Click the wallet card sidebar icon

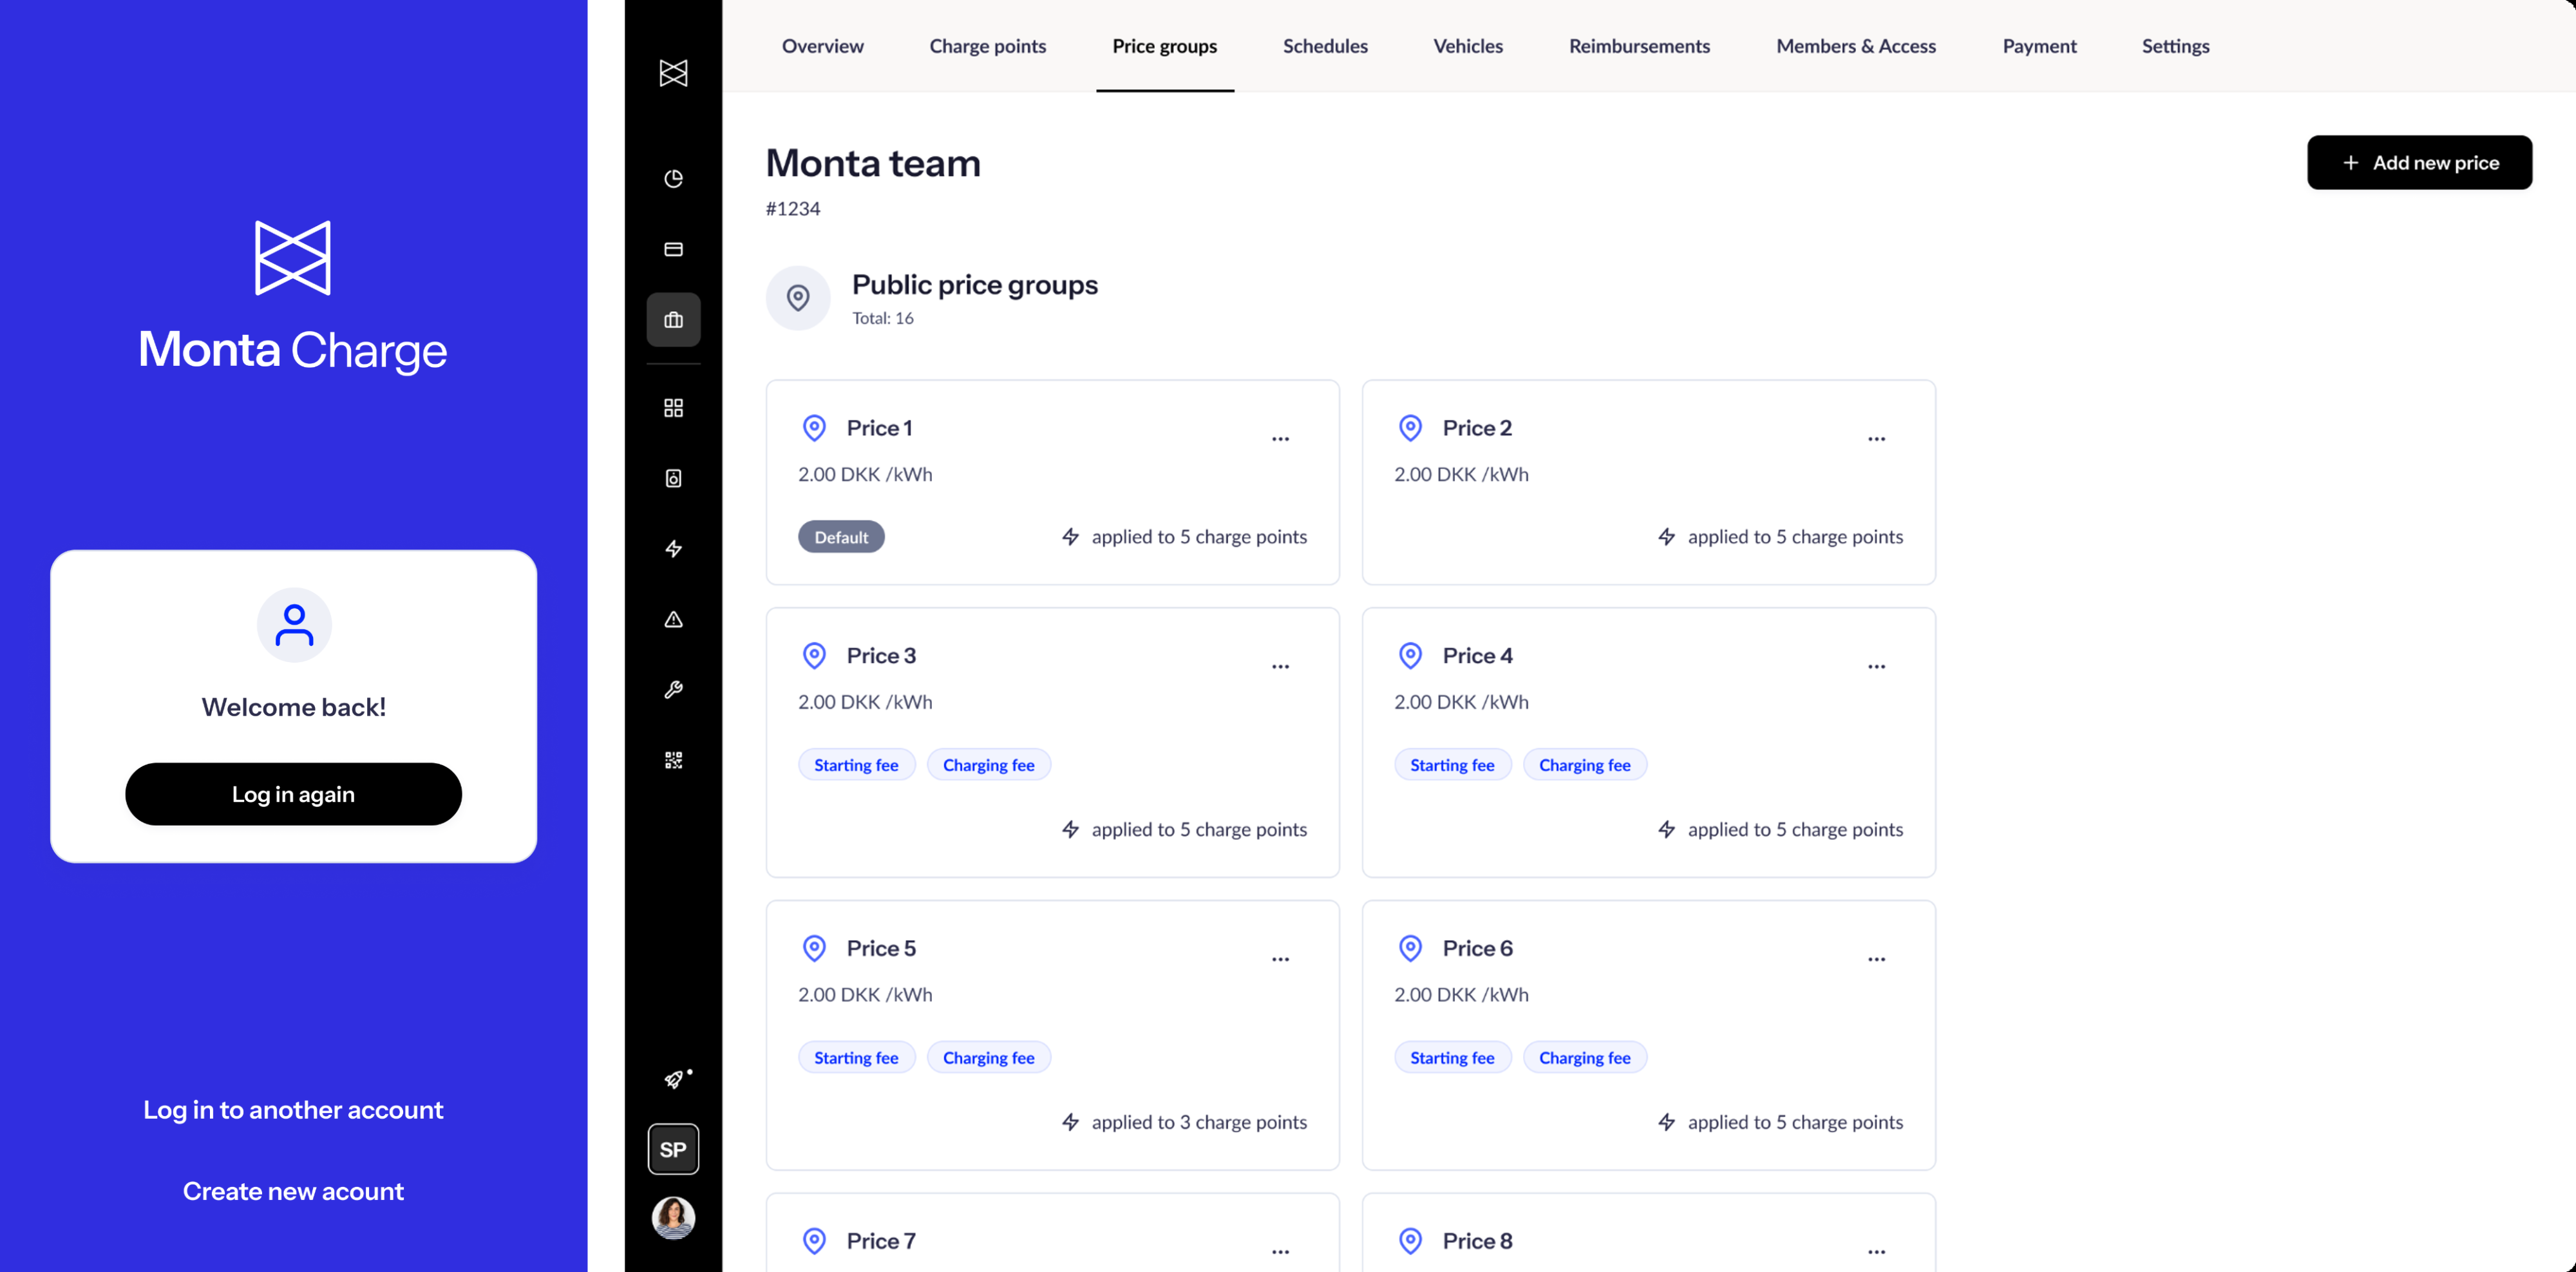[673, 249]
